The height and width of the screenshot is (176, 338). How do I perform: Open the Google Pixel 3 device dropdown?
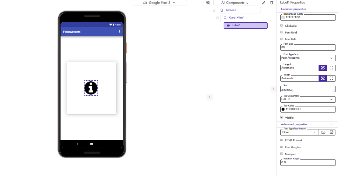pos(159,3)
